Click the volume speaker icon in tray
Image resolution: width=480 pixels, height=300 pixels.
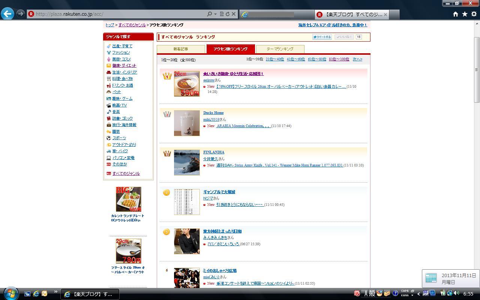456,293
